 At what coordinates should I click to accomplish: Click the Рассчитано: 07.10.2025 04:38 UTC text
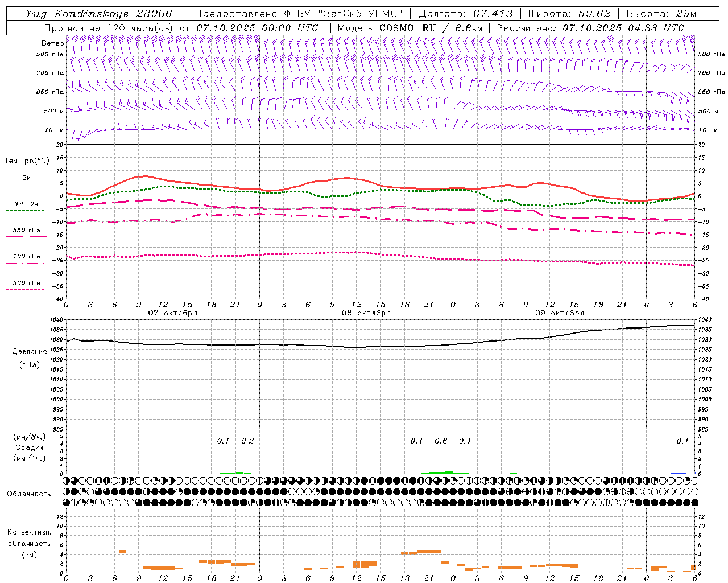point(590,28)
